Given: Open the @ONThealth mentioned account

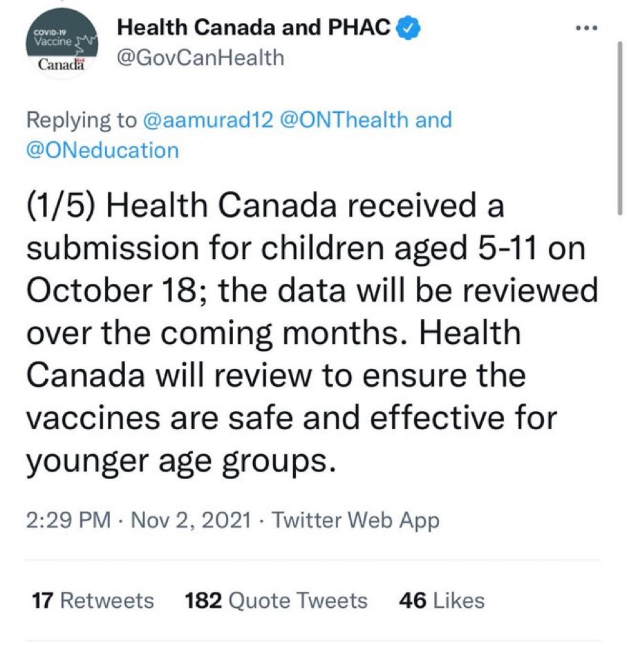Looking at the screenshot, I should coord(345,120).
